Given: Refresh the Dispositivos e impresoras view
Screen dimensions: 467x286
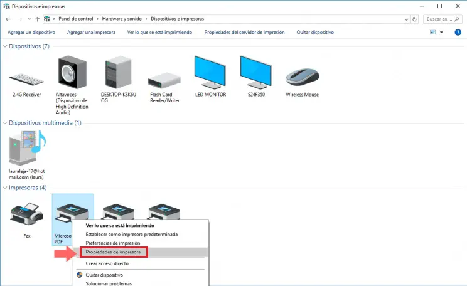Looking at the screenshot, I should pos(414,19).
